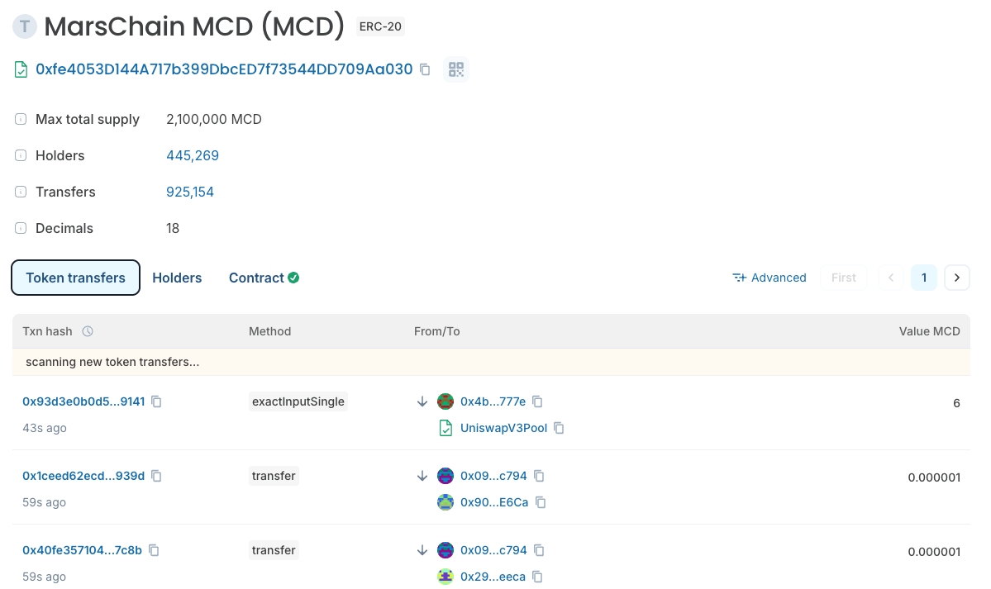Screen dimensions: 991x589
Task: Click the Txn hash clock age icon
Action: coord(88,331)
